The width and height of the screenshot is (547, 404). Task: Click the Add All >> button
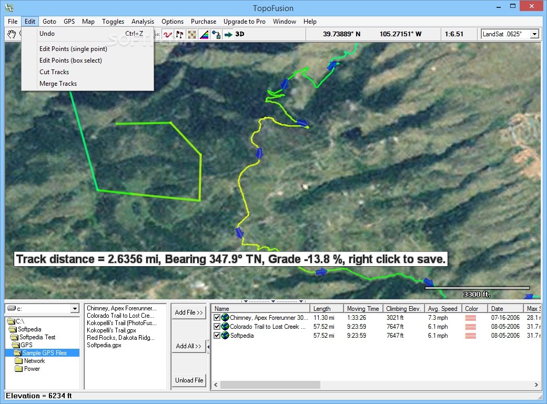189,346
